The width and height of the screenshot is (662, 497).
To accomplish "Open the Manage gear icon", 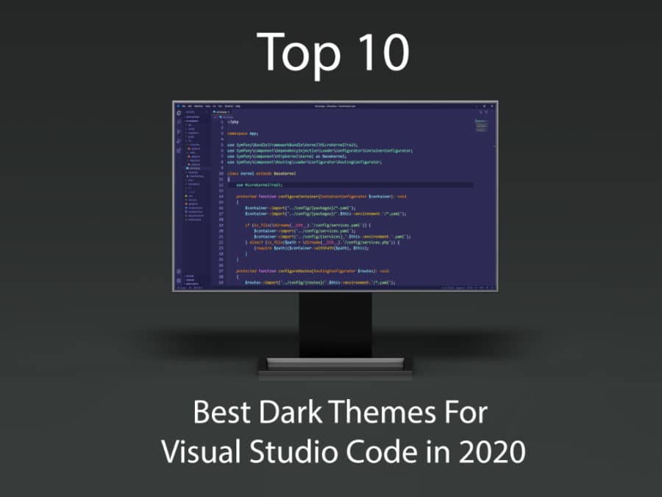I will (179, 281).
